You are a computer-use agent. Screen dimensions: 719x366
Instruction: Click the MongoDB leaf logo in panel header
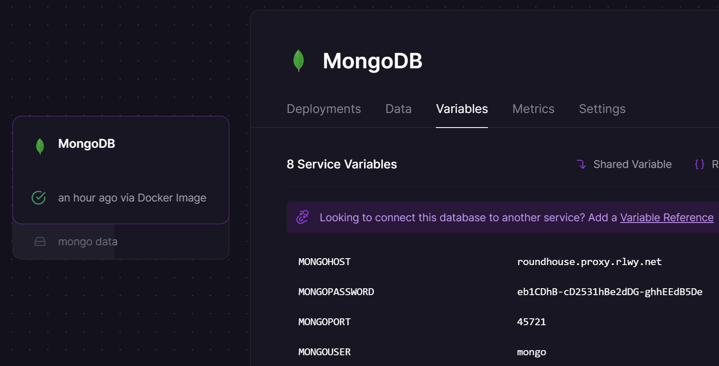299,61
